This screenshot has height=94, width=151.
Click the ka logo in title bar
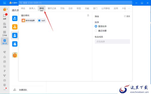click(5, 3)
